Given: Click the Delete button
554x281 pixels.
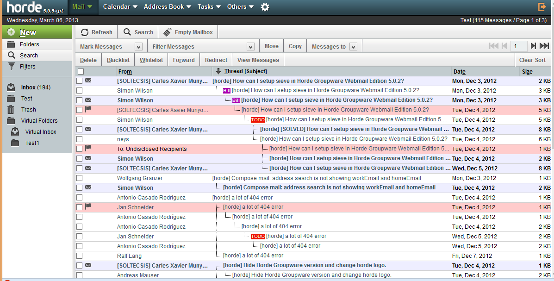Looking at the screenshot, I should pyautogui.click(x=88, y=60).
